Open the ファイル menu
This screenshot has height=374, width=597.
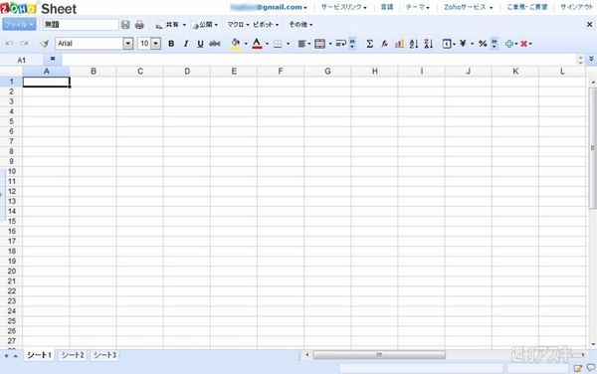coord(20,24)
